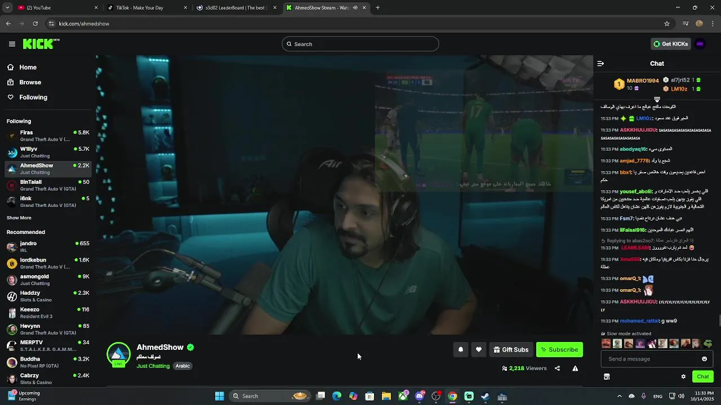
Task: Open the purple user avatar menu
Action: coord(700,44)
